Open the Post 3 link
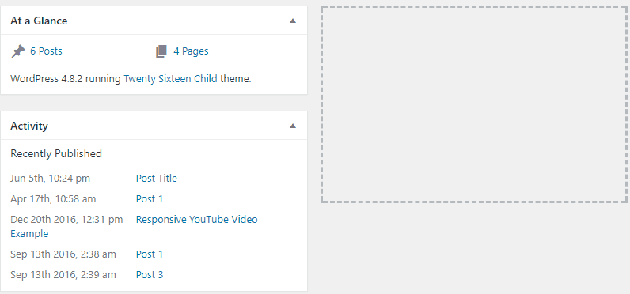The image size is (630, 294). pyautogui.click(x=150, y=275)
